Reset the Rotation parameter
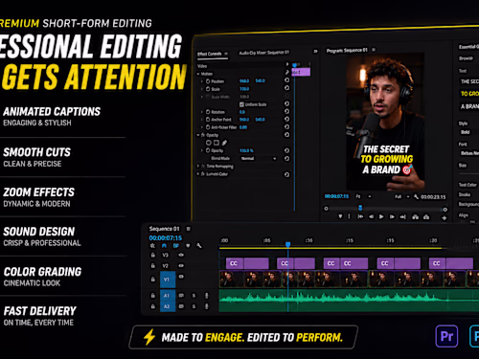This screenshot has width=479, height=359. click(286, 111)
